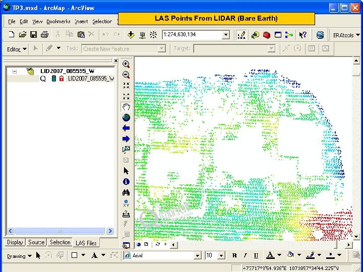
Task: Open the Edit menu
Action: 24,22
